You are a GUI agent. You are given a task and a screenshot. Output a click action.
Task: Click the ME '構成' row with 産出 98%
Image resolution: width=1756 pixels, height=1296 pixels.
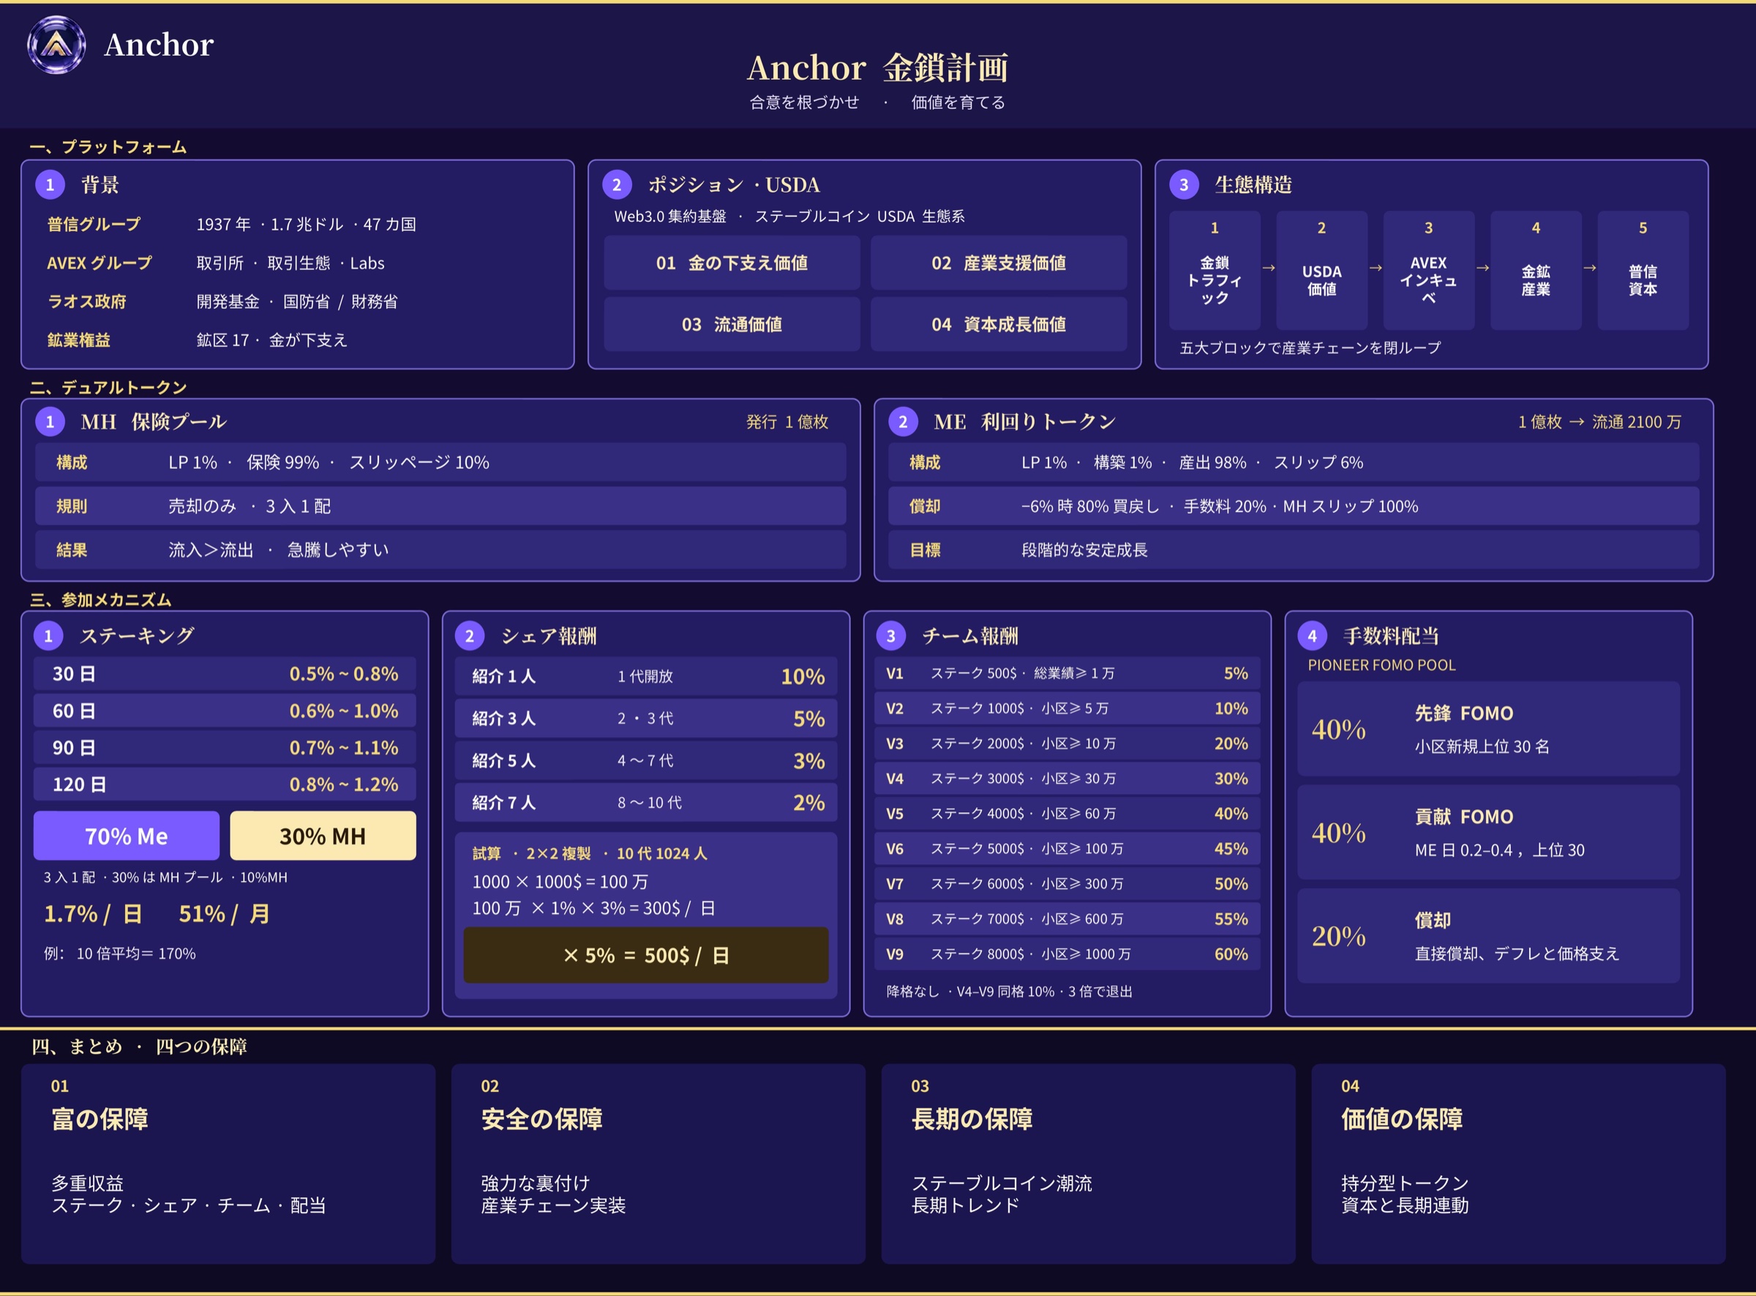(x=1294, y=462)
